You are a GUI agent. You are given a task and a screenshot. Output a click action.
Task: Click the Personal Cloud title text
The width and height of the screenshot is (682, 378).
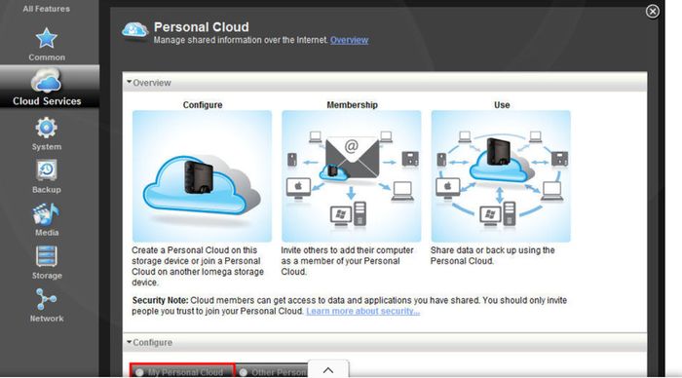202,27
